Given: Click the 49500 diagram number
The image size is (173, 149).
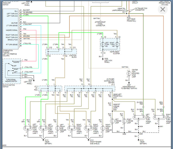Looking at the screenshot, I should click(x=4, y=145).
